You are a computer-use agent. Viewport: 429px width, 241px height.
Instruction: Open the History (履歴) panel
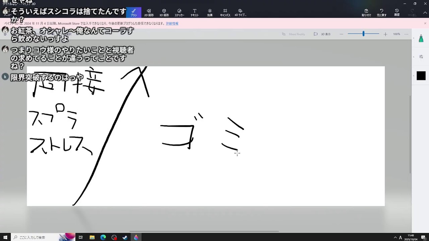[x=397, y=12]
